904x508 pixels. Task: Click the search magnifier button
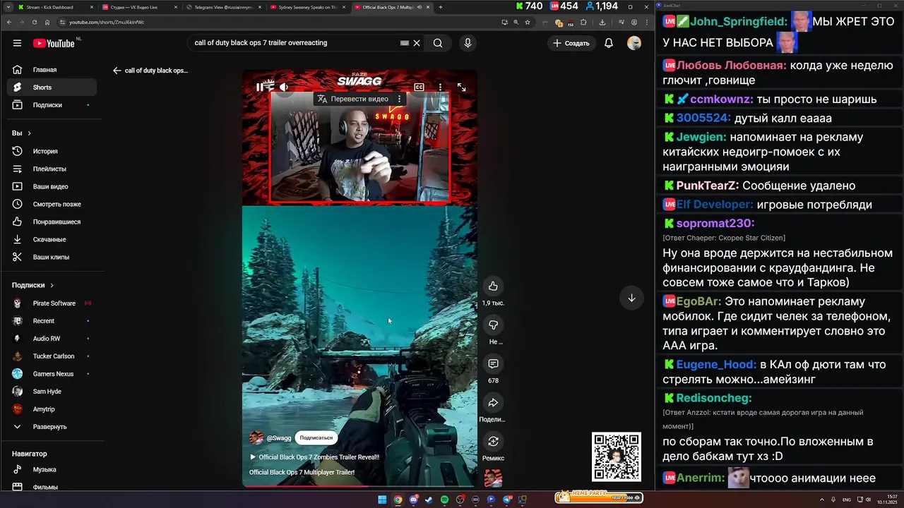[438, 43]
